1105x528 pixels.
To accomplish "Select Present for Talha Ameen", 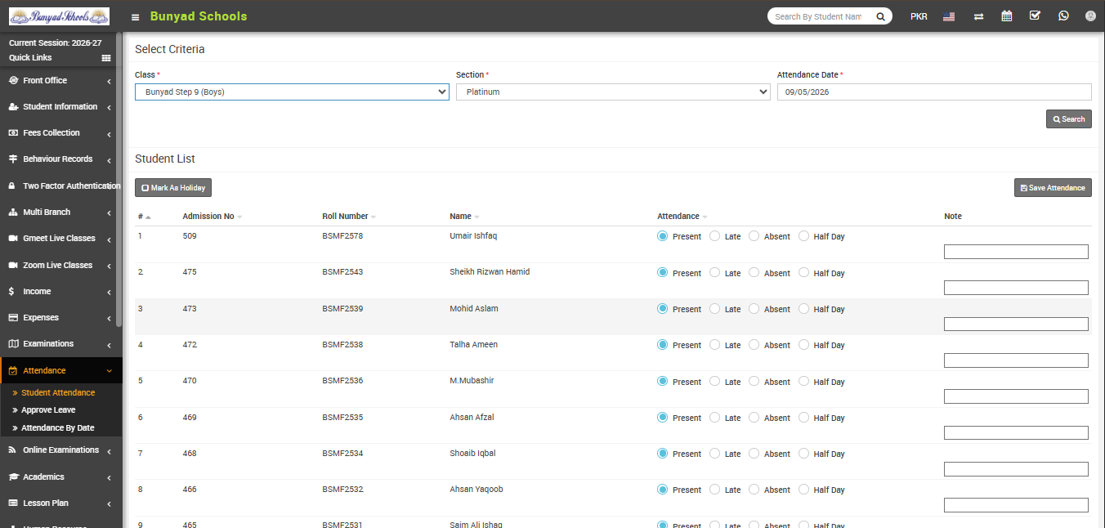I will tap(662, 345).
